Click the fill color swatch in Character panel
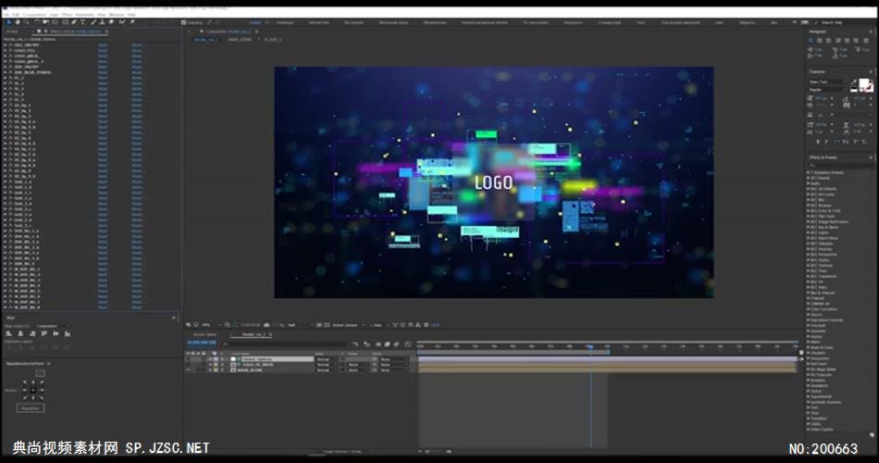This screenshot has height=463, width=879. [863, 83]
